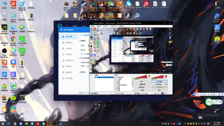Click the Start Recording button in OBS
This screenshot has height=126, width=224.
click(158, 85)
